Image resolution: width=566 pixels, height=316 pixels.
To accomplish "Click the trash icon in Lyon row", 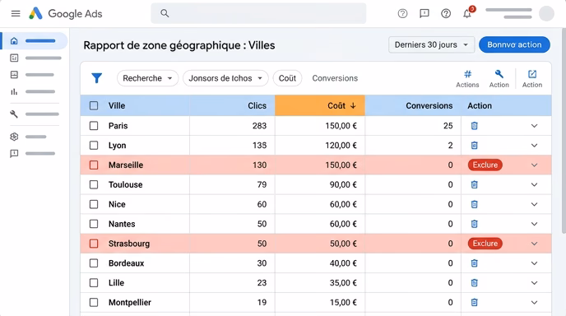I will 475,145.
